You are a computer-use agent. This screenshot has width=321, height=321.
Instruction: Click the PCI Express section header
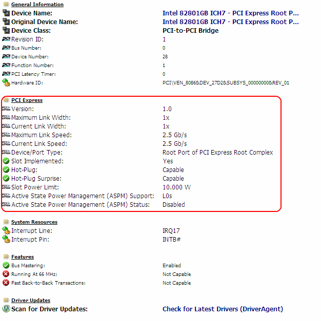[x=27, y=100]
